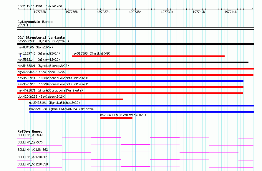Click the nsv1139743 (Alsmadi2014) label
262x171 pixels.
[39, 53]
